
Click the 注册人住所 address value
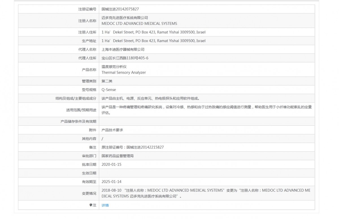(153, 32)
